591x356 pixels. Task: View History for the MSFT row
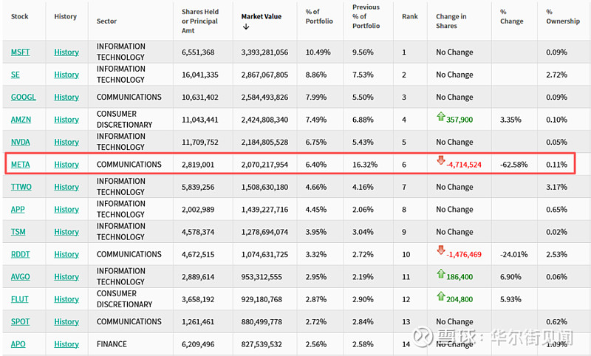pyautogui.click(x=66, y=52)
